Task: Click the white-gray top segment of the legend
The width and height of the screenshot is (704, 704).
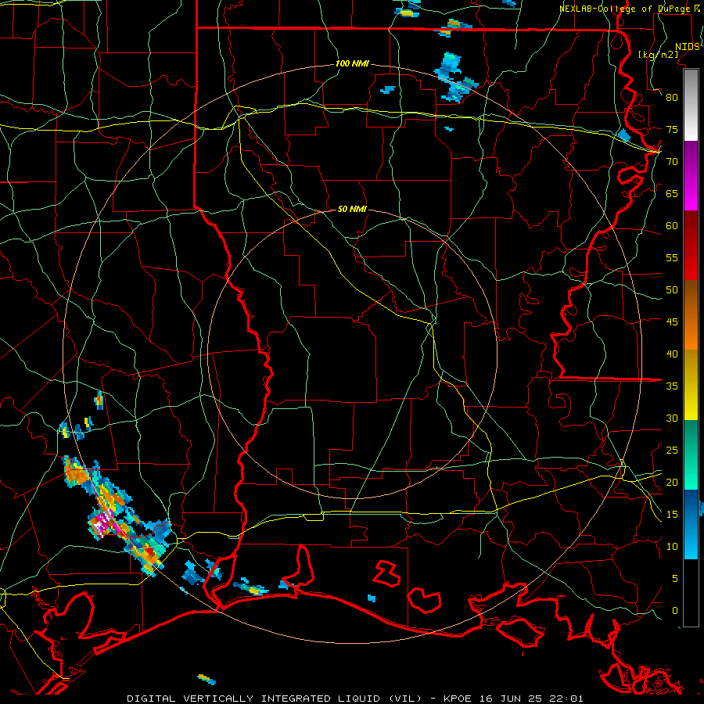Action: tap(691, 106)
